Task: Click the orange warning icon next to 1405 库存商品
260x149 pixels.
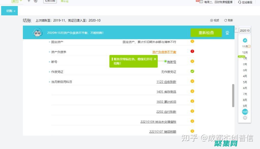Action: 192,92
